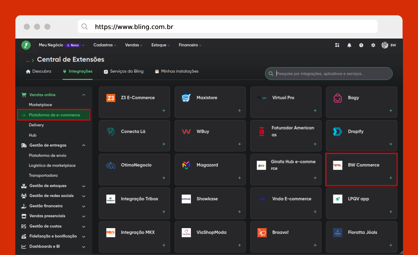This screenshot has height=255, width=418.
Task: Click the Integração Tribox logo icon
Action: point(111,199)
